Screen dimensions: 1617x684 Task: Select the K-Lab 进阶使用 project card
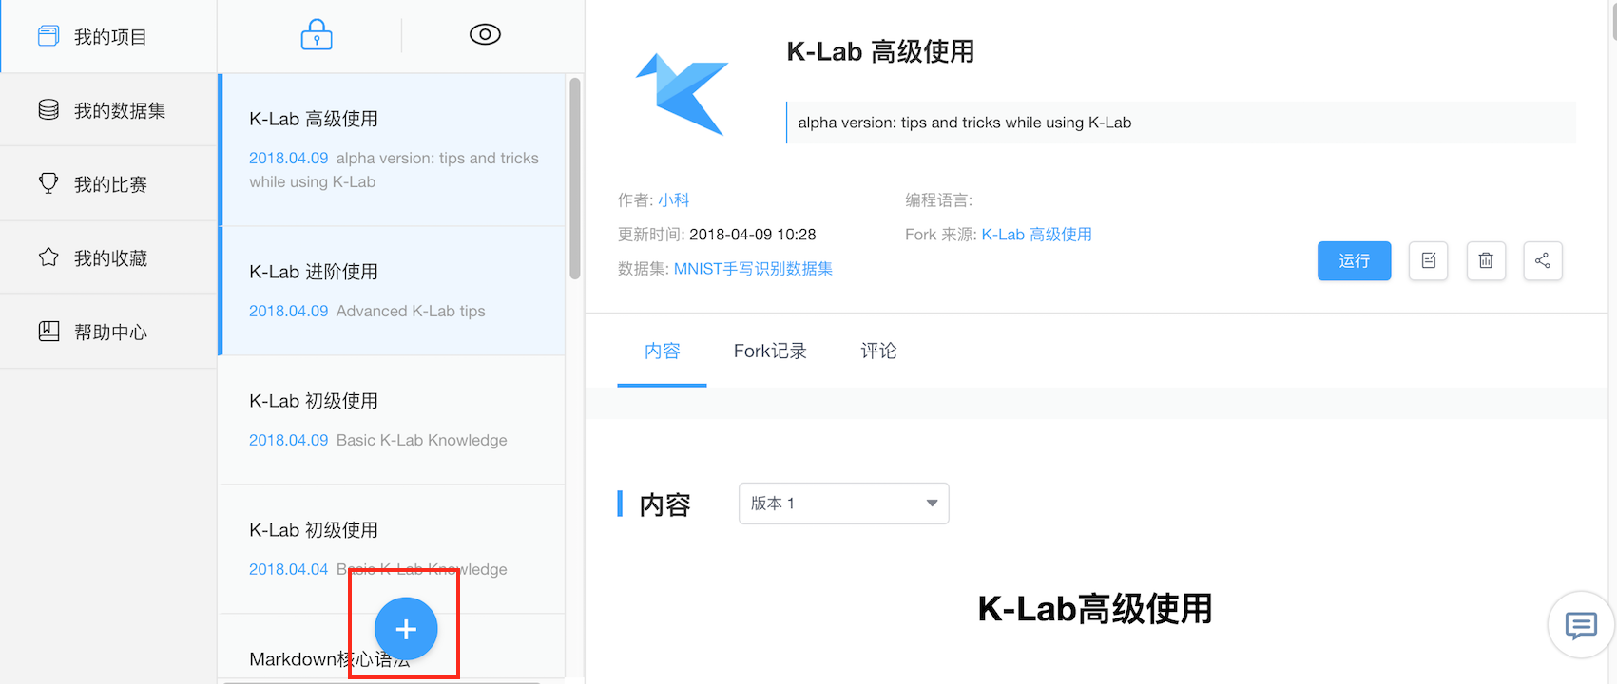pyautogui.click(x=393, y=291)
